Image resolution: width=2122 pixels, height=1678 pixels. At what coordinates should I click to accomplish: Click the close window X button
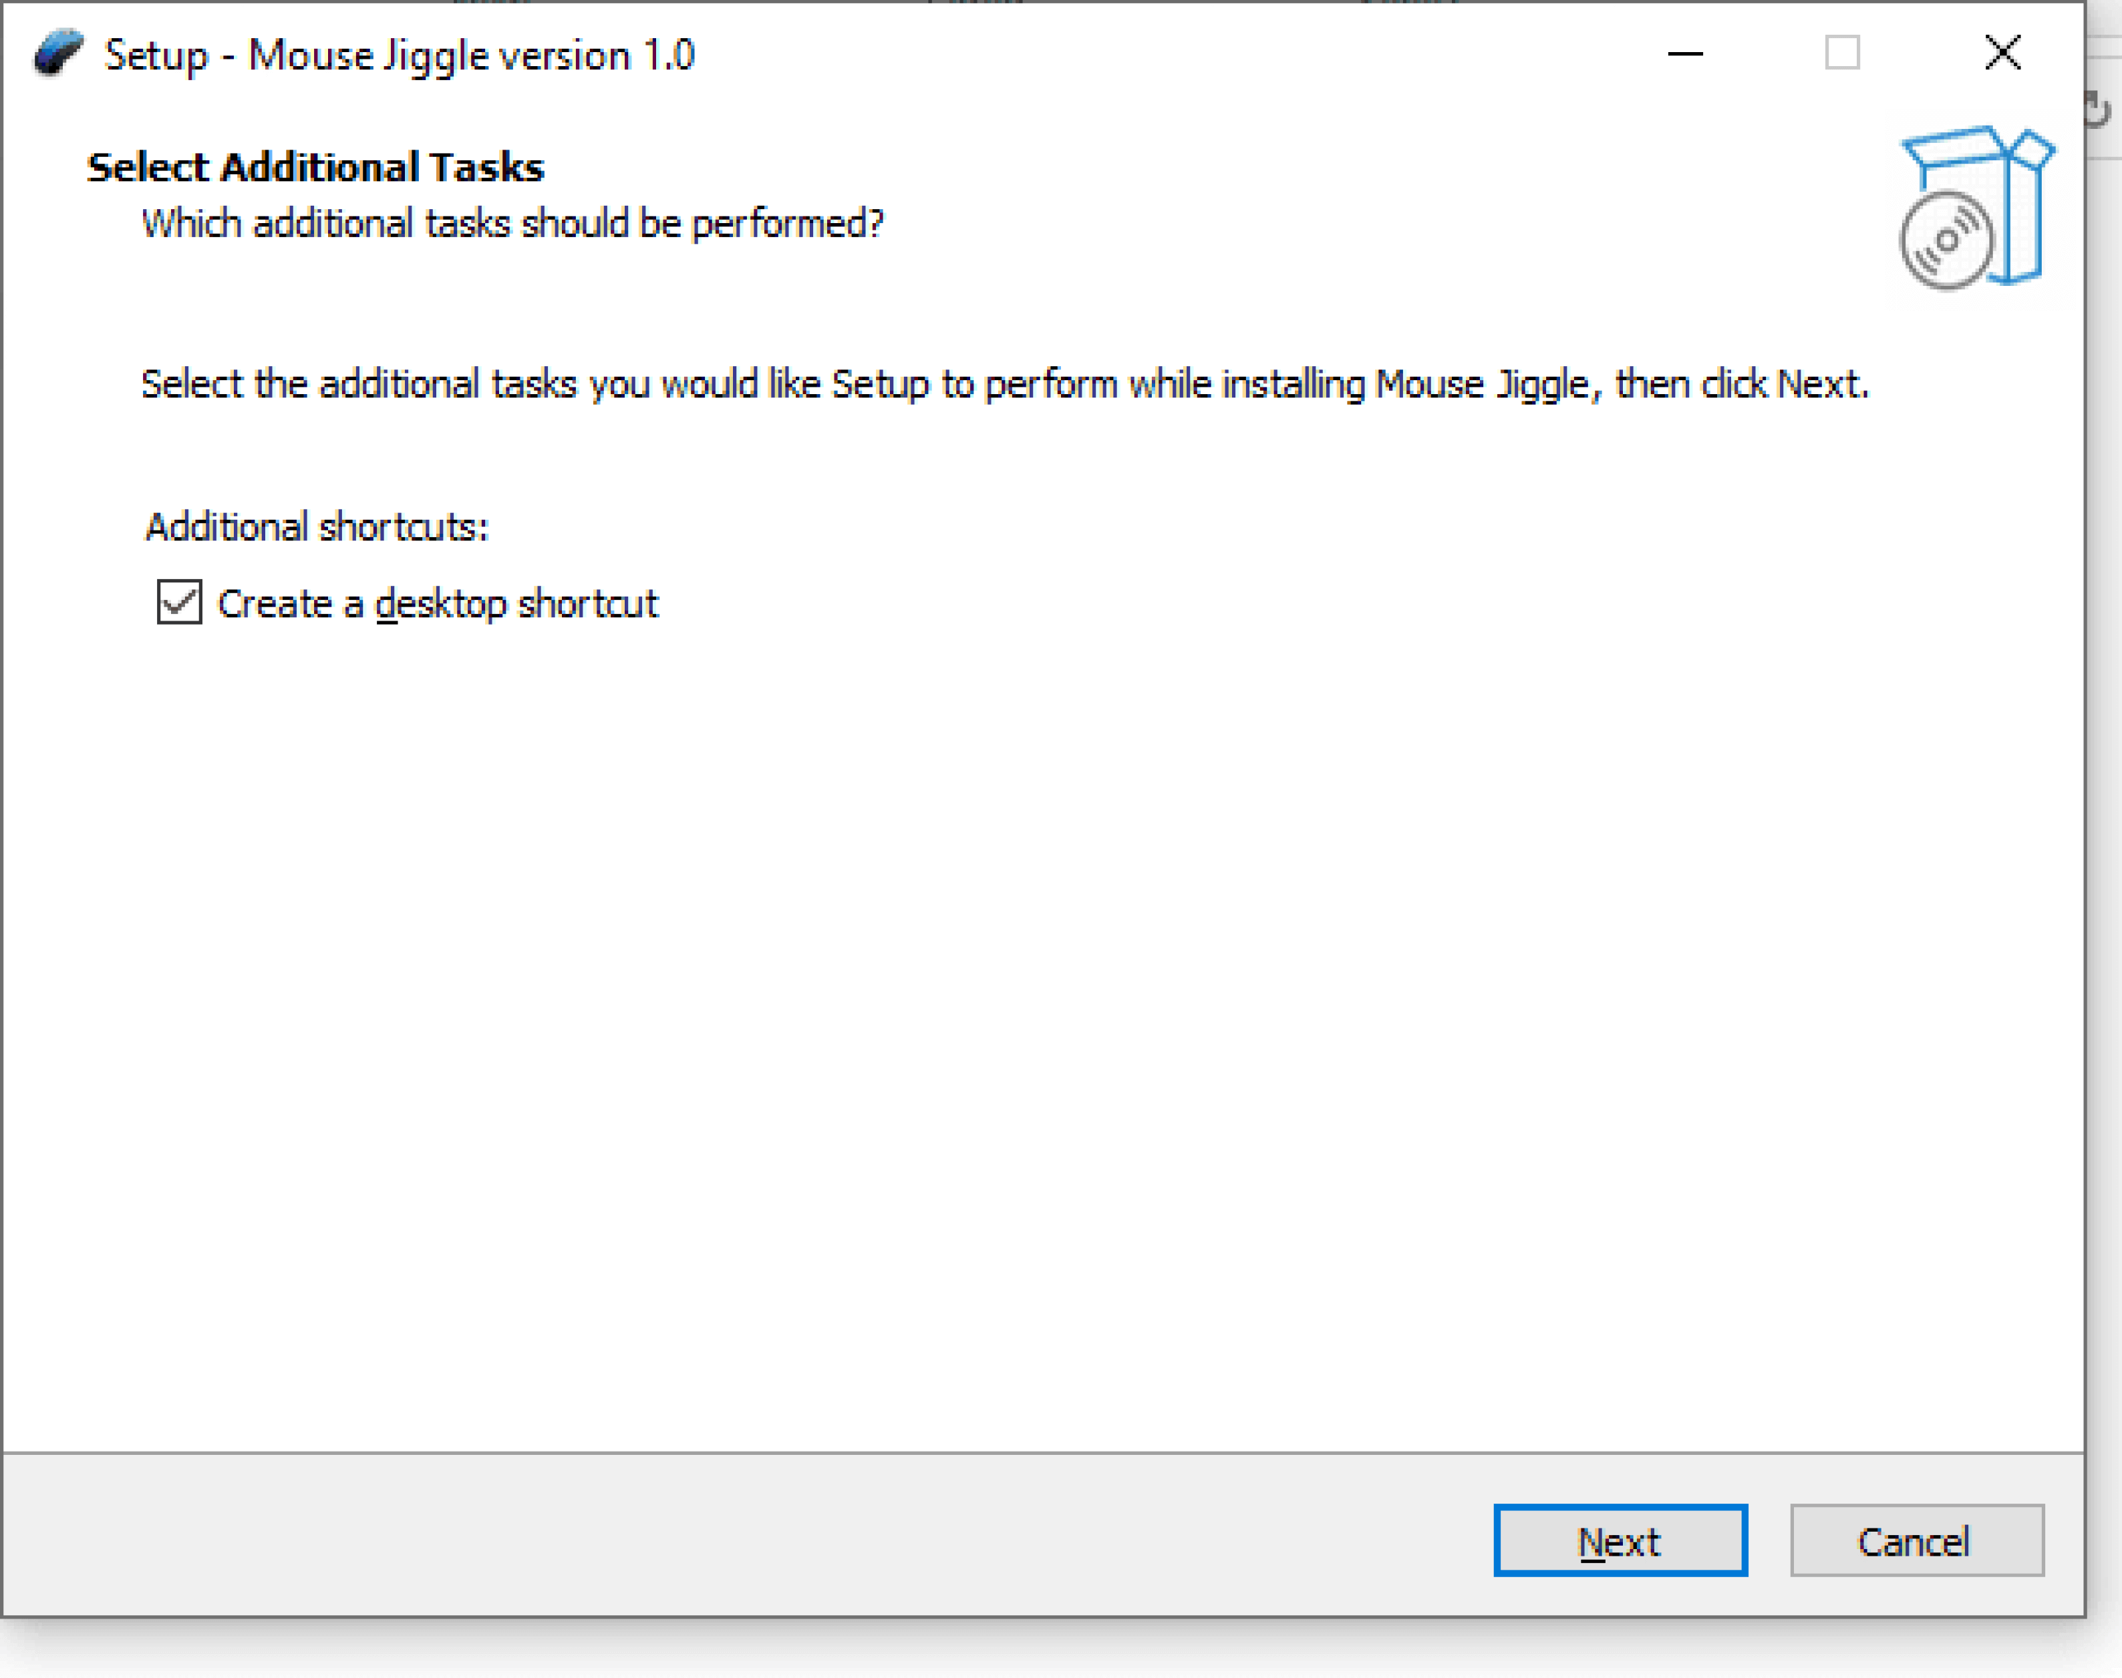pyautogui.click(x=2003, y=50)
